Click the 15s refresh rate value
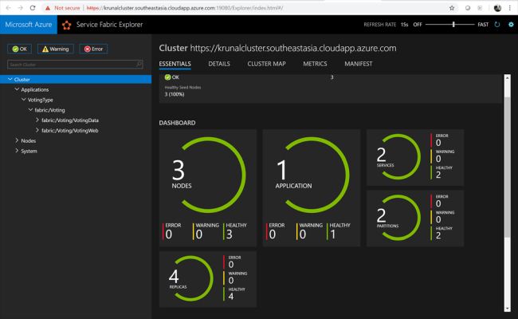 click(404, 25)
